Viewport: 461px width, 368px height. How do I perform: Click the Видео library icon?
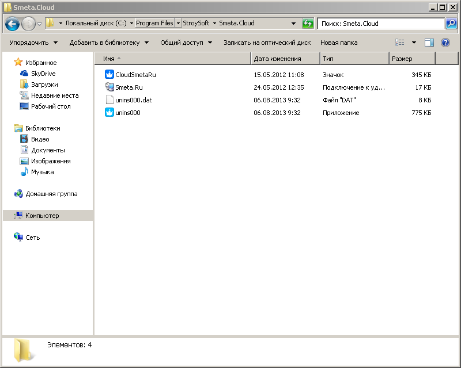(x=24, y=139)
